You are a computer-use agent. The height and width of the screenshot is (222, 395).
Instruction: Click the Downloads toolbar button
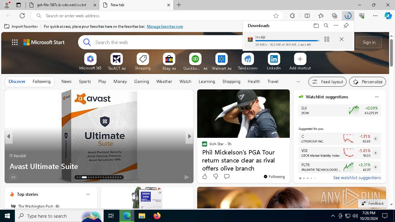348,16
